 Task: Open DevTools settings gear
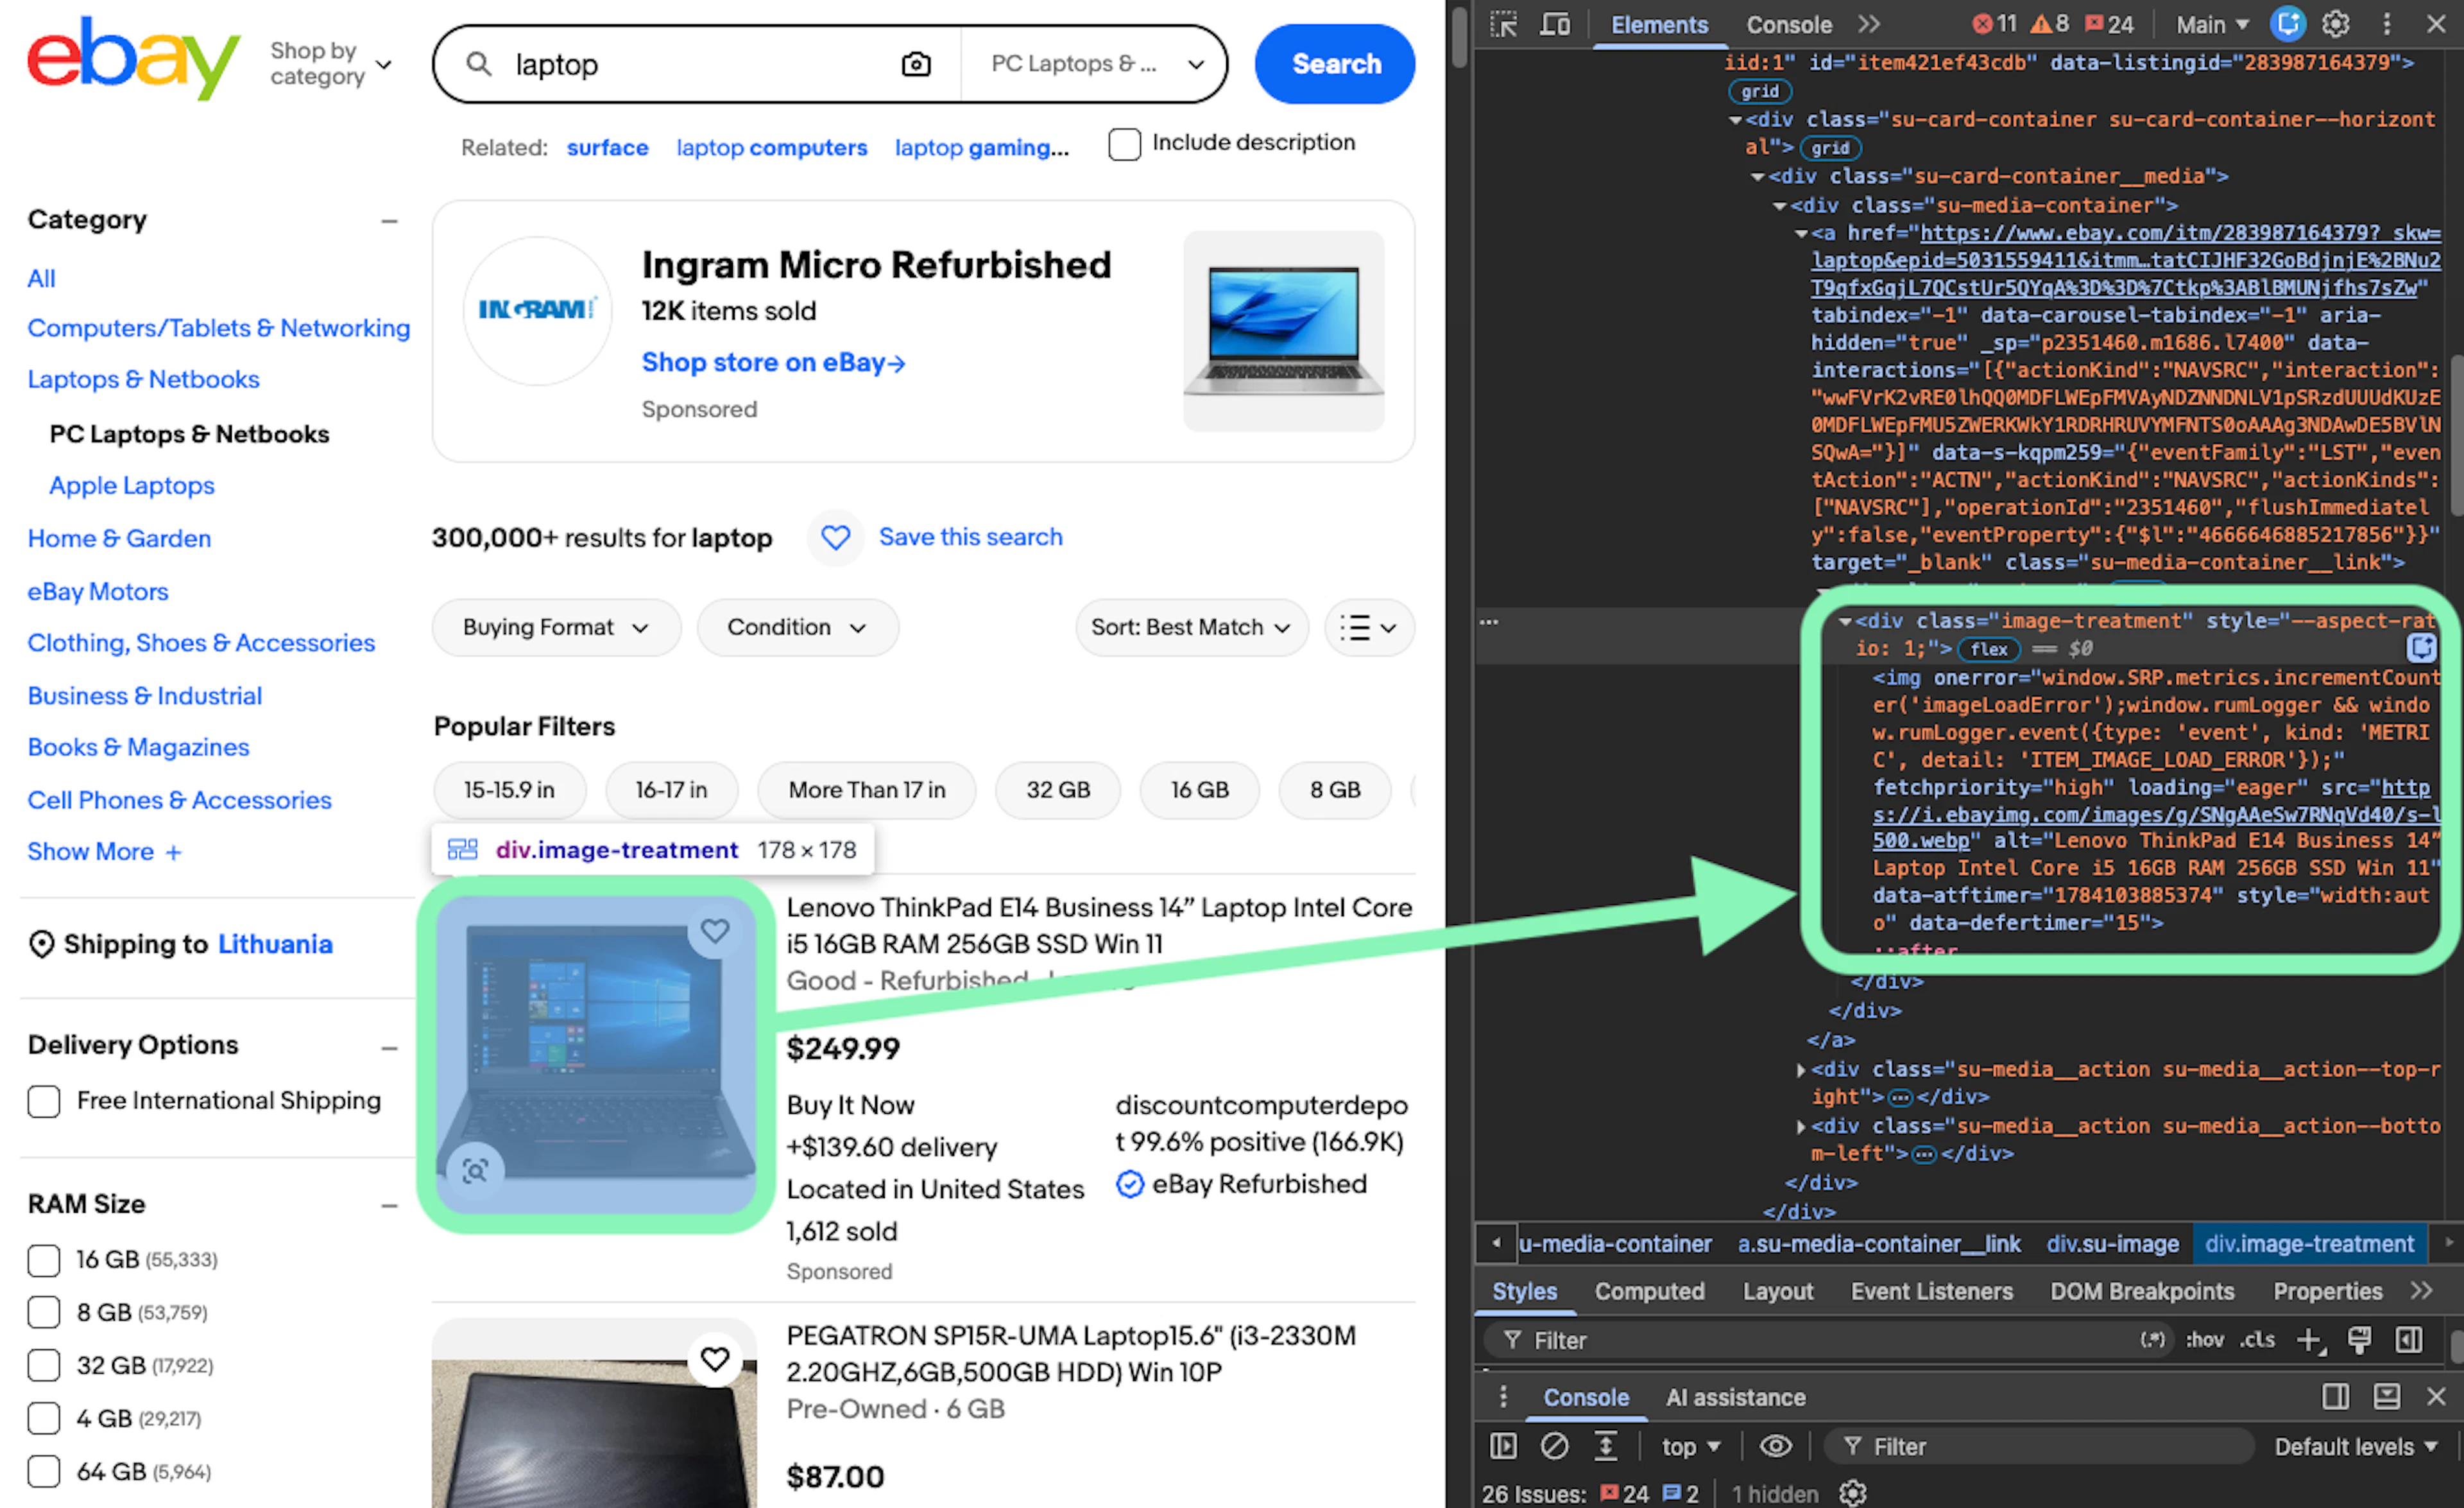[x=2335, y=24]
